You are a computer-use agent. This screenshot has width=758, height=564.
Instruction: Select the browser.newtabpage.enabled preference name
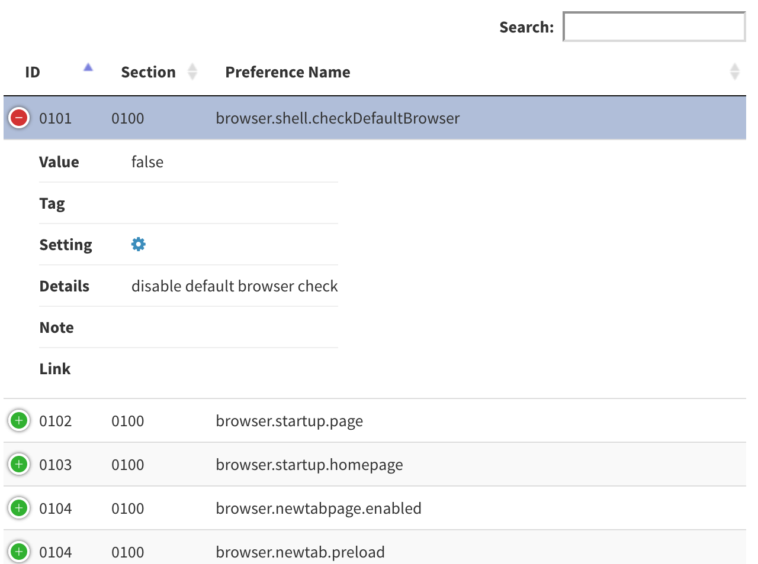(x=319, y=508)
